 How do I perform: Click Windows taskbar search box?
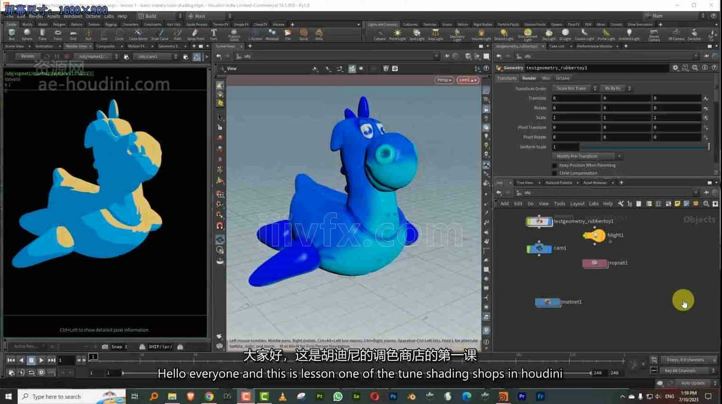(72, 396)
